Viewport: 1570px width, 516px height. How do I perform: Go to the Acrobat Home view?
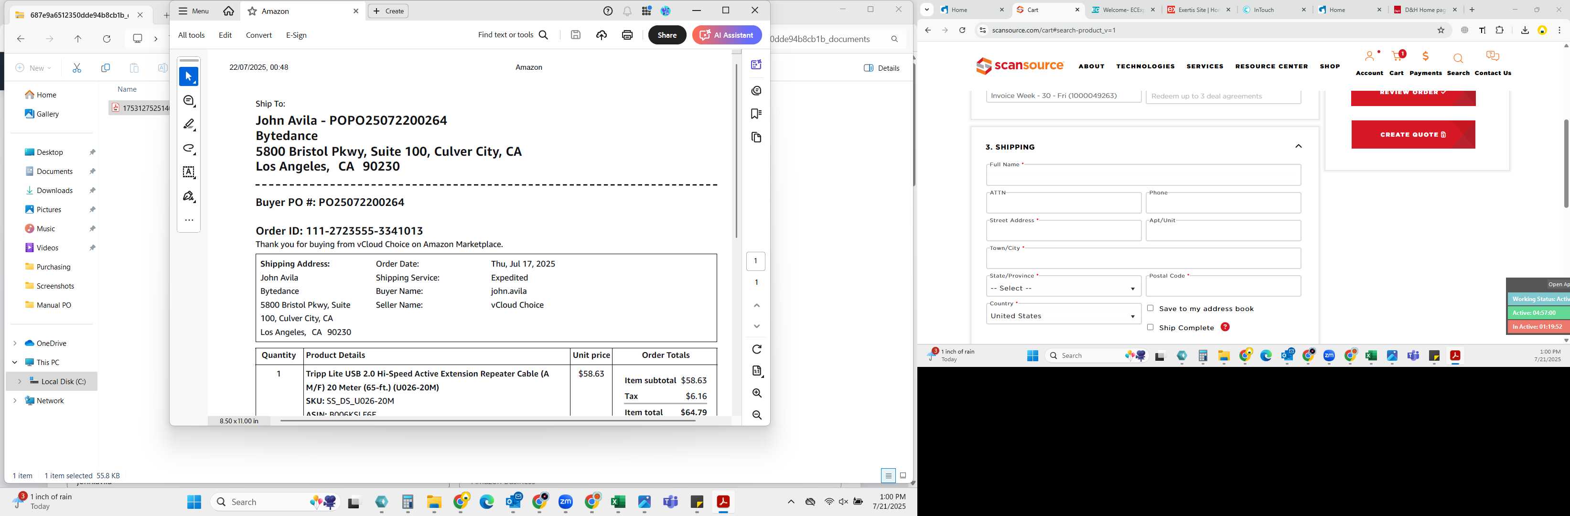click(228, 11)
